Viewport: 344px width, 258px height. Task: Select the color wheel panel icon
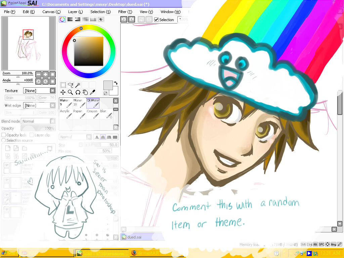click(x=62, y=19)
